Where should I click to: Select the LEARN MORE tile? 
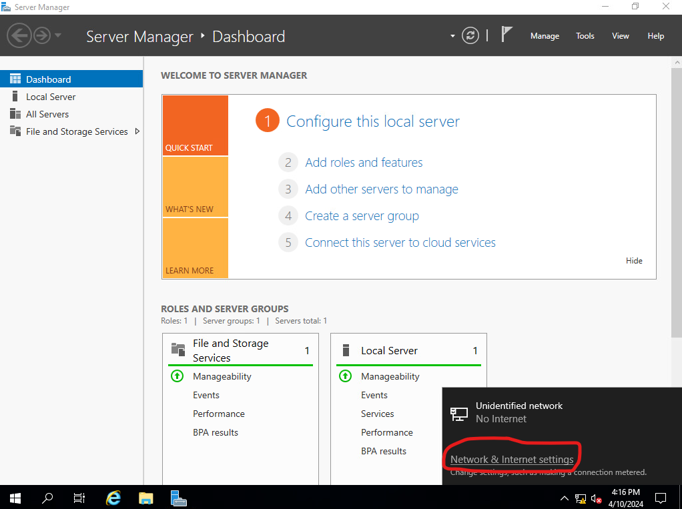pos(196,247)
